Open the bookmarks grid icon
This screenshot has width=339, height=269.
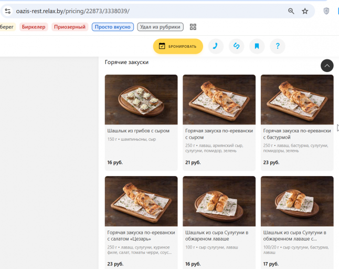pyautogui.click(x=193, y=27)
